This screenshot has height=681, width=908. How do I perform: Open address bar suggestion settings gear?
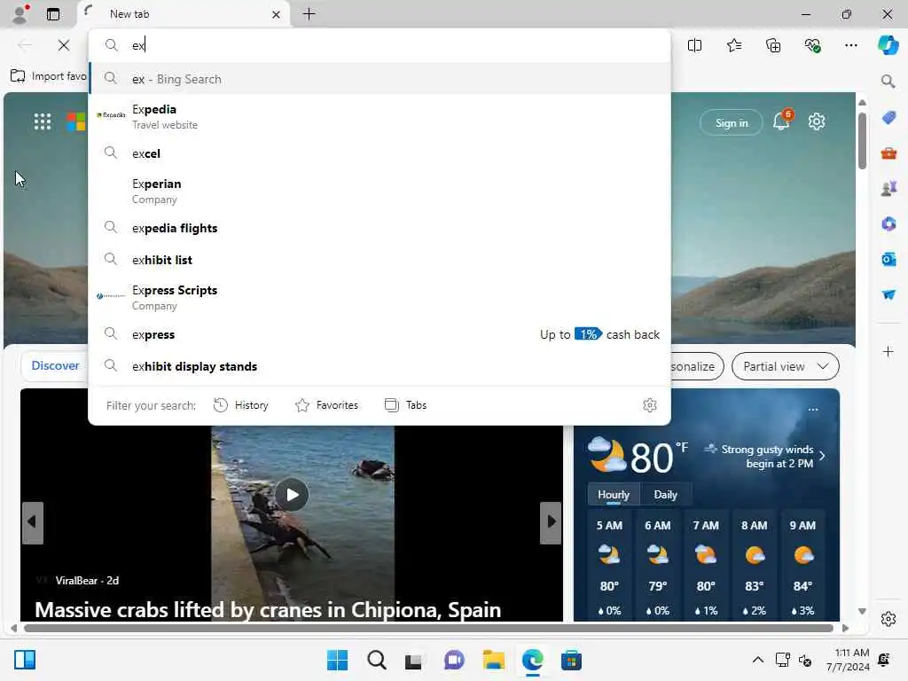pos(650,405)
